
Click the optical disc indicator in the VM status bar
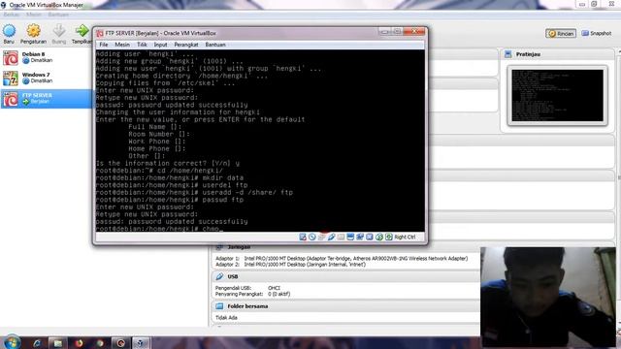(312, 237)
